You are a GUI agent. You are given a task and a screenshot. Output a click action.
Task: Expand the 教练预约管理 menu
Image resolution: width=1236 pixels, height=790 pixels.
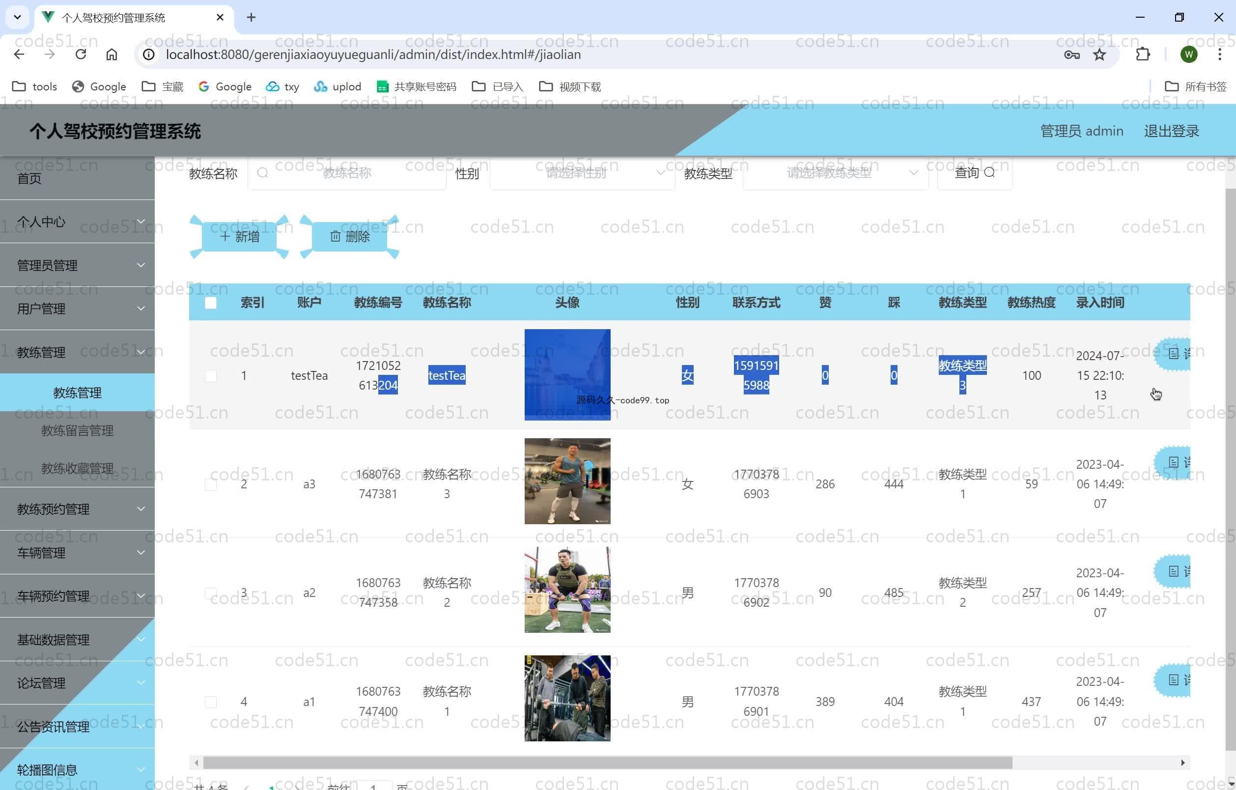[x=77, y=509]
